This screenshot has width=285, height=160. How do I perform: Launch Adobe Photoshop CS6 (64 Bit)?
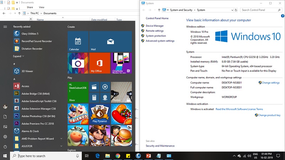point(39,116)
